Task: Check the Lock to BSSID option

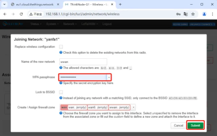Action: point(61,92)
